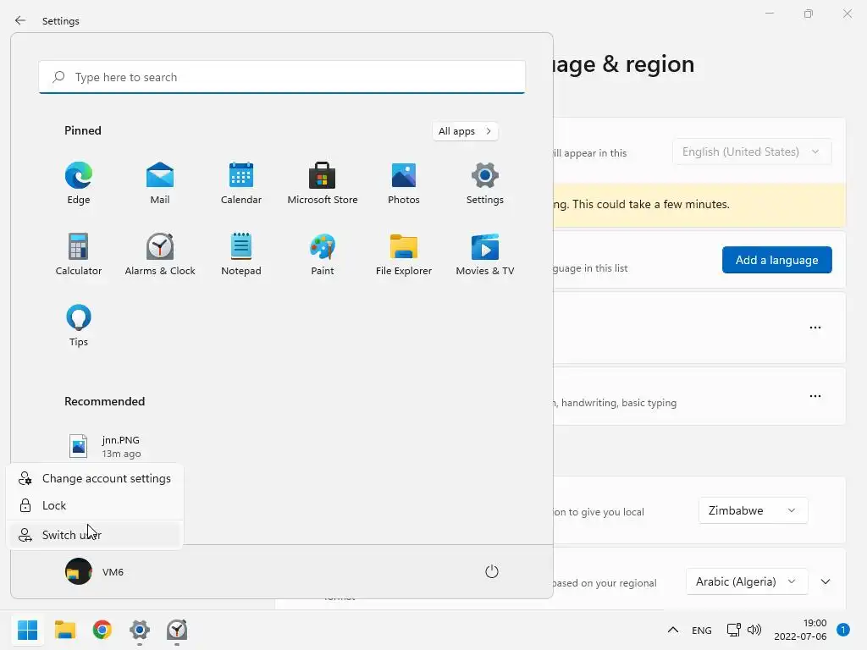Open the recommended jnn.PNG file
Viewport: 867px width, 650px height.
click(x=105, y=447)
